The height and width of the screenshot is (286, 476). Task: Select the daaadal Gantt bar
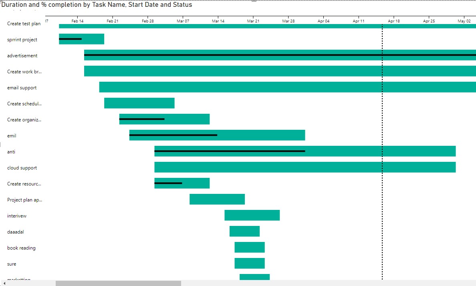pos(245,232)
